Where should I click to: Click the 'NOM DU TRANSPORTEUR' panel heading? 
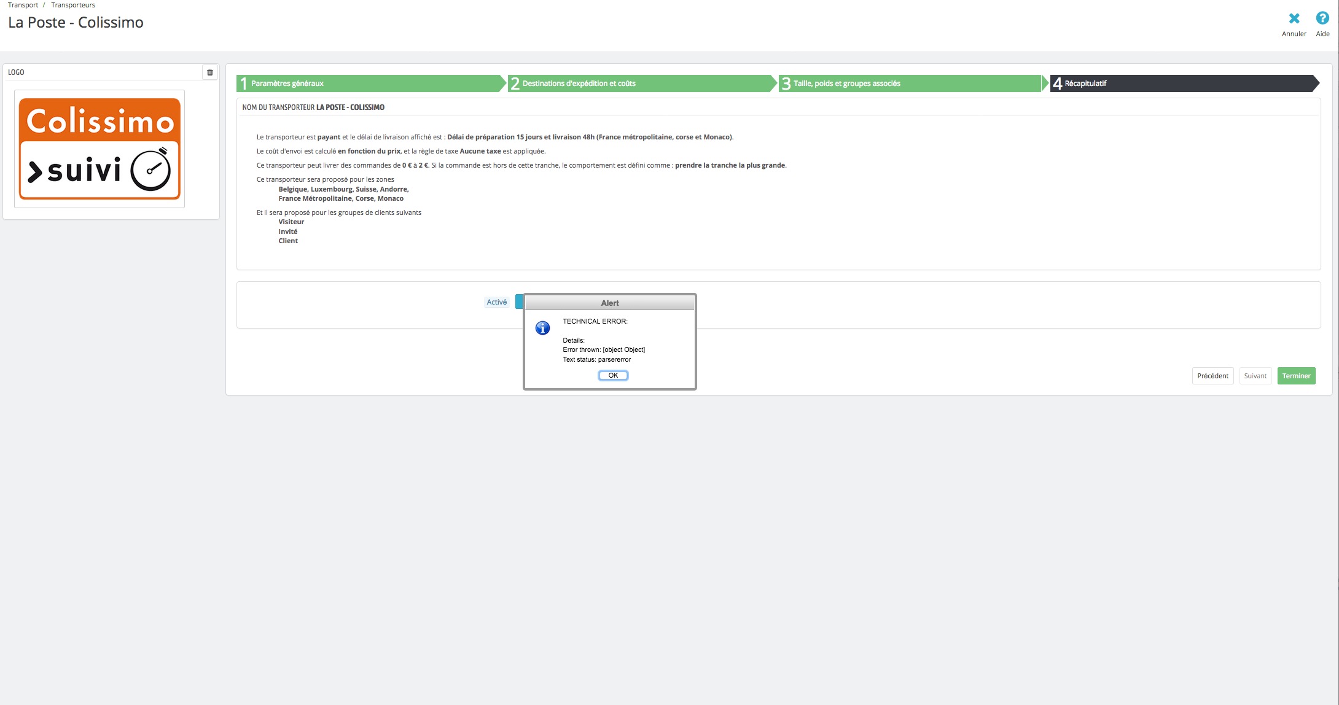(x=313, y=107)
